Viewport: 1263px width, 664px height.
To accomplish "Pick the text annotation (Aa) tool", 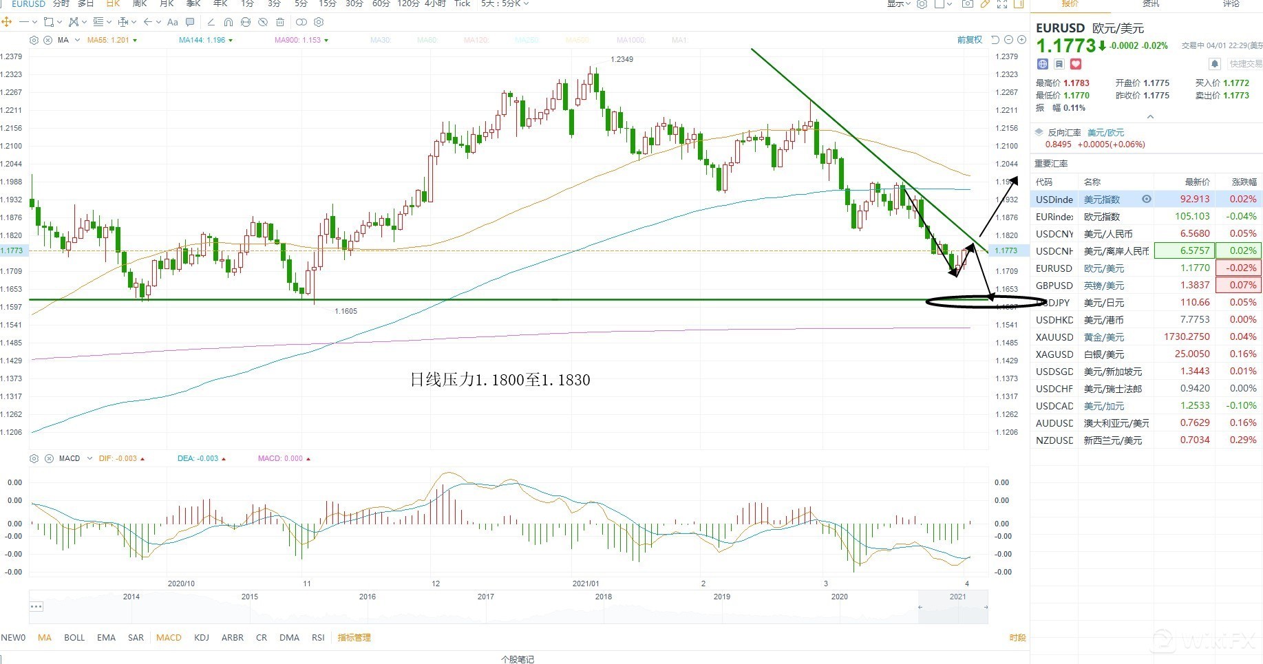I will pos(173,22).
